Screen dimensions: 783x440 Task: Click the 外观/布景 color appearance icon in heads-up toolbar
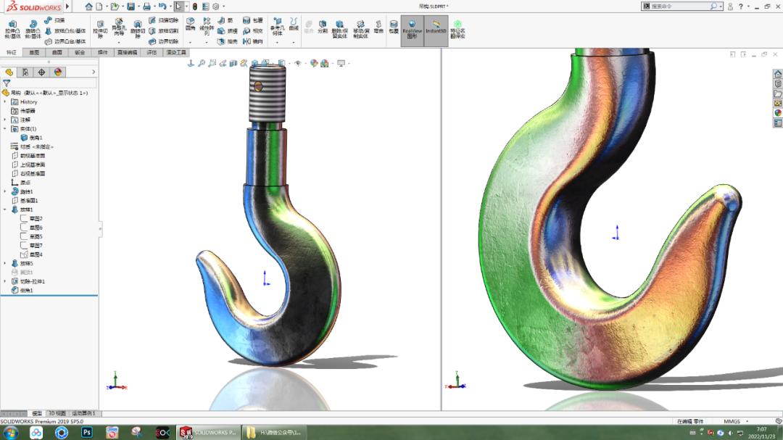(314, 62)
